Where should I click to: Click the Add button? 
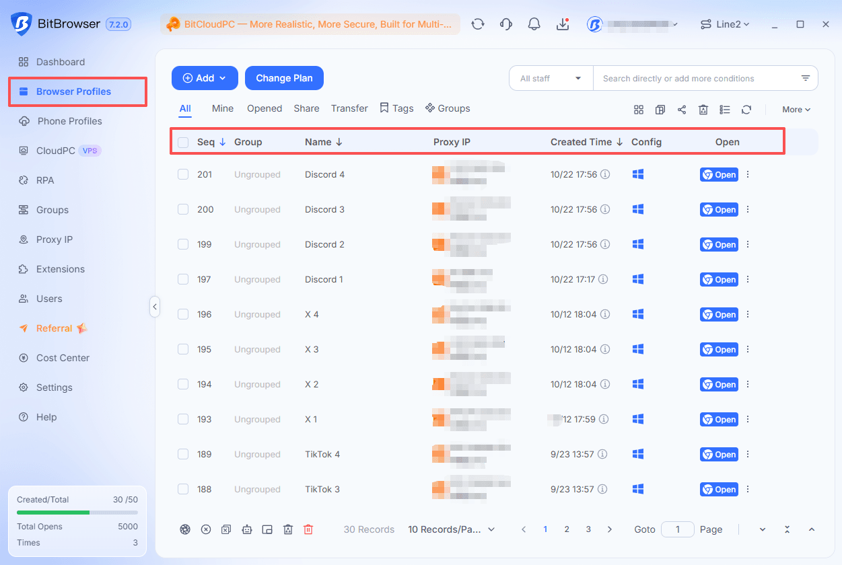[x=205, y=78]
